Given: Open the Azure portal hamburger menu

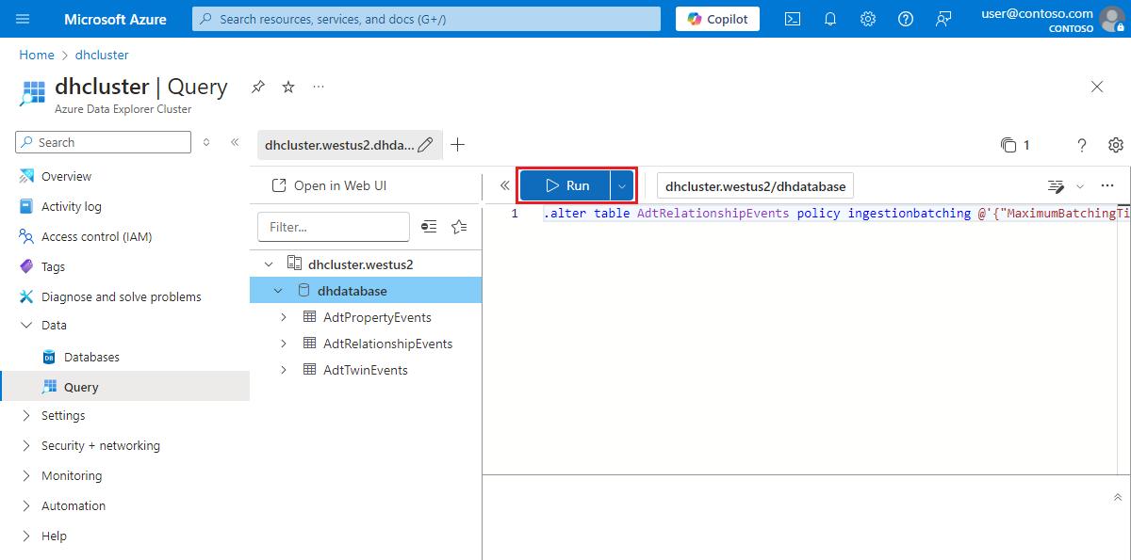Looking at the screenshot, I should click(x=23, y=19).
